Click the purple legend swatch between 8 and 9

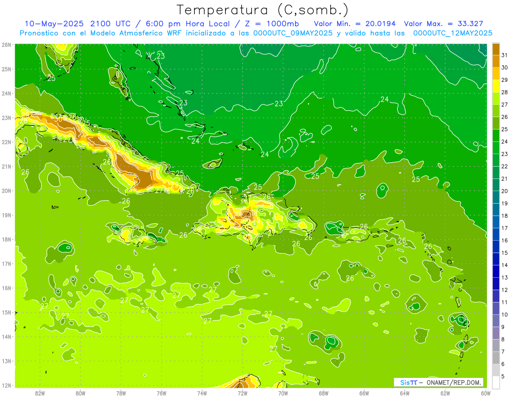[496, 333]
